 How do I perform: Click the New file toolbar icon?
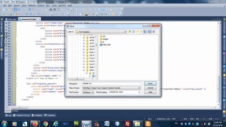[x=4, y=10]
